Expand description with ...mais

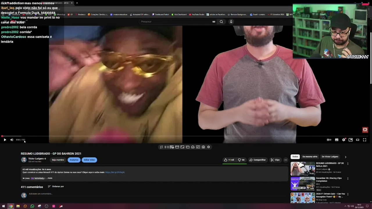[50, 178]
